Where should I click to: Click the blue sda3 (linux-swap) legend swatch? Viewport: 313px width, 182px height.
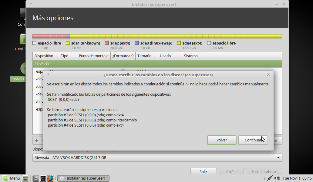[137, 43]
